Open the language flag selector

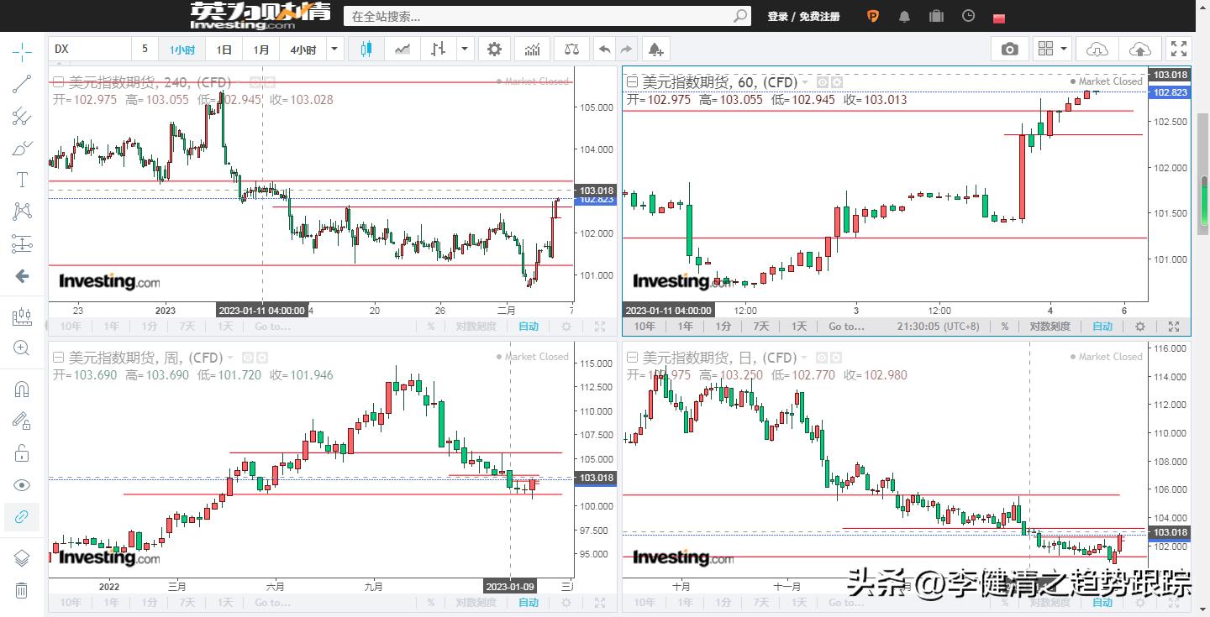999,18
